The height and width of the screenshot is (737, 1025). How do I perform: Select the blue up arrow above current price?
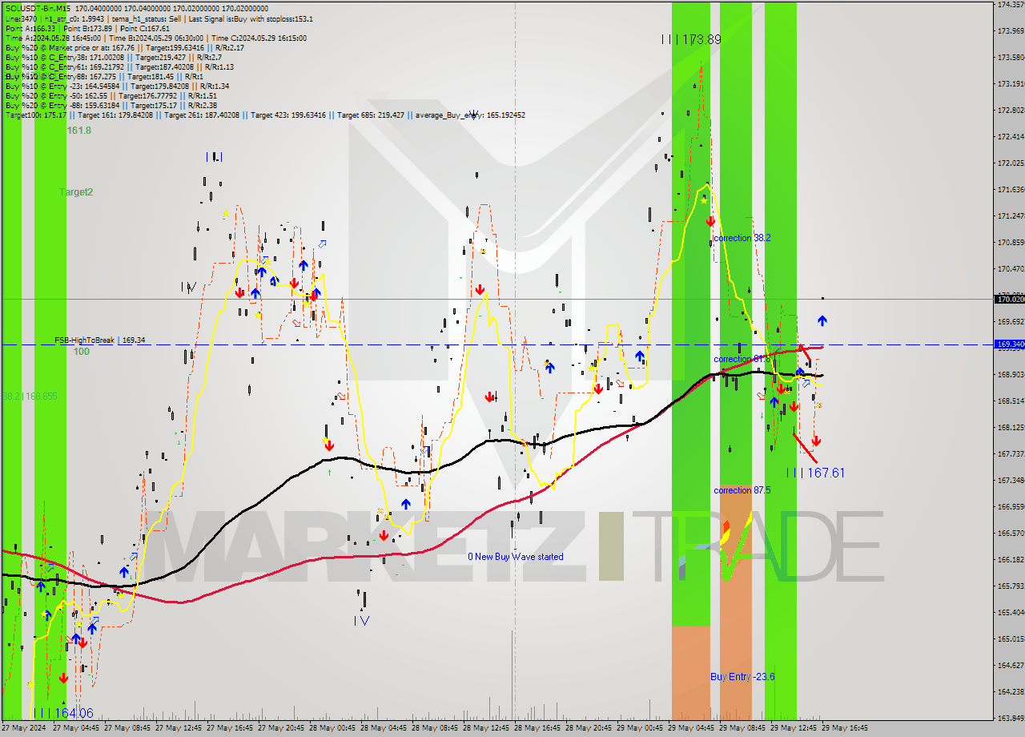[822, 320]
